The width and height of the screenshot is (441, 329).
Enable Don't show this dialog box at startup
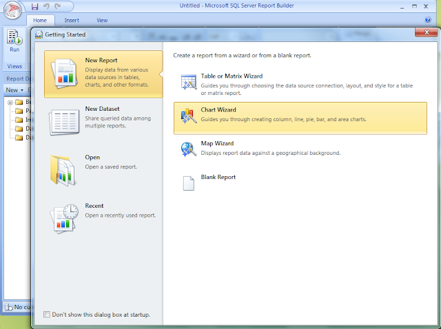point(47,315)
